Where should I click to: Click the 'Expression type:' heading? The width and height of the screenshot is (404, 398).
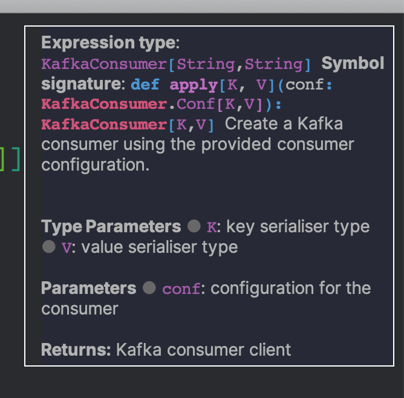pos(111,43)
